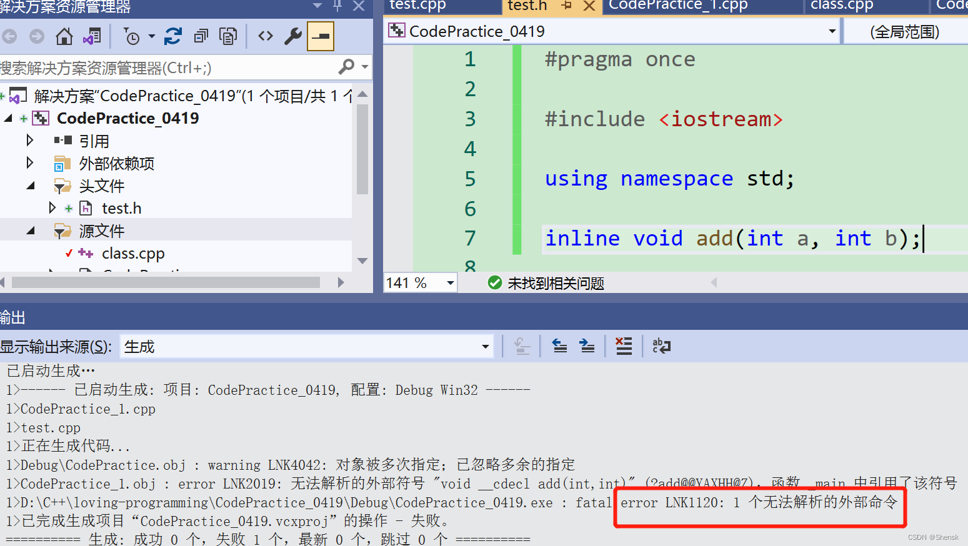Switch to the CodePractice_1.cpp tab
Image resolution: width=968 pixels, height=546 pixels.
pos(678,6)
